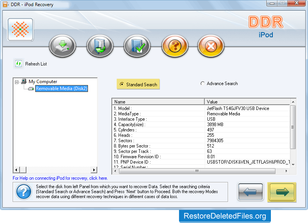
Task: Click the book with green arrow icon
Action: coord(100,46)
